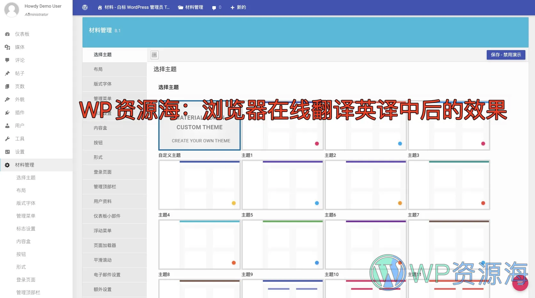Screen dimensions: 535x298
Task: Click the WordPress logo in the admin bar
Action: pos(85,7)
